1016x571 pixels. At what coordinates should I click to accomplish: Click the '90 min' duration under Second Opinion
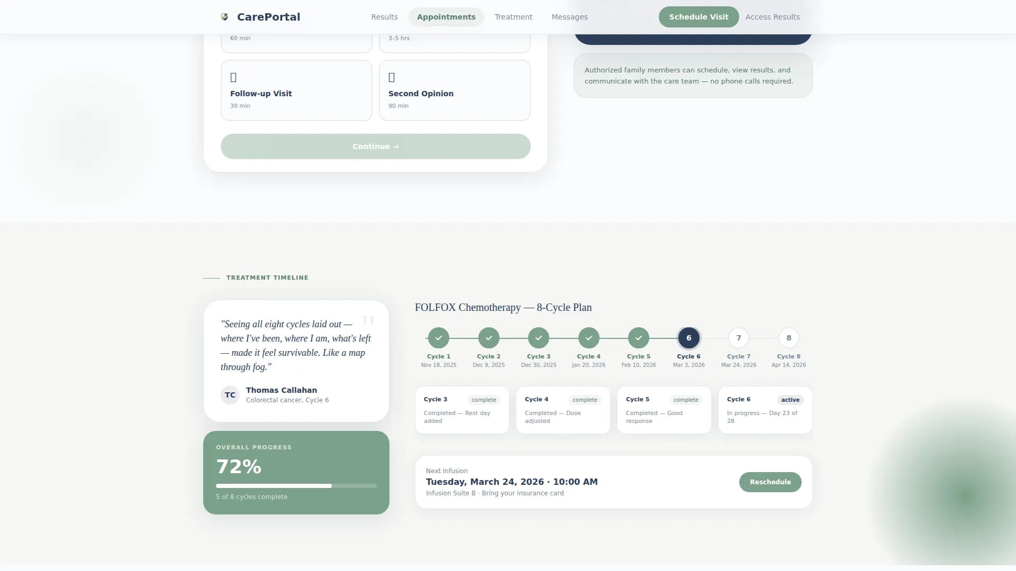pyautogui.click(x=398, y=106)
